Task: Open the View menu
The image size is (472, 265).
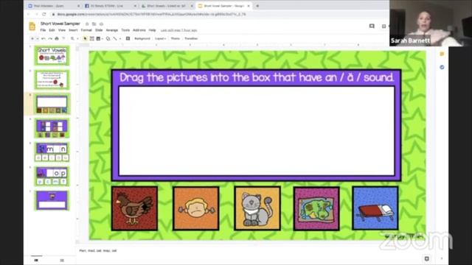Action: (62, 30)
